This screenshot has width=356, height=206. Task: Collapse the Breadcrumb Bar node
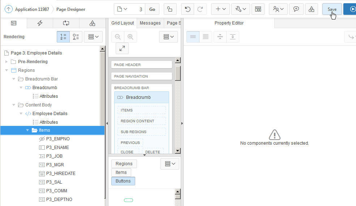pos(14,79)
